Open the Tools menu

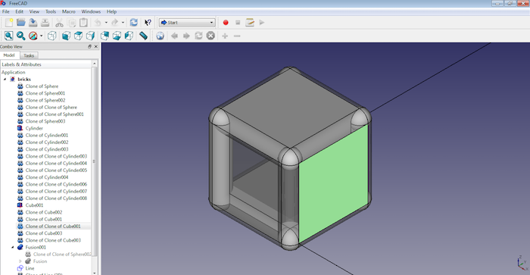(x=51, y=11)
